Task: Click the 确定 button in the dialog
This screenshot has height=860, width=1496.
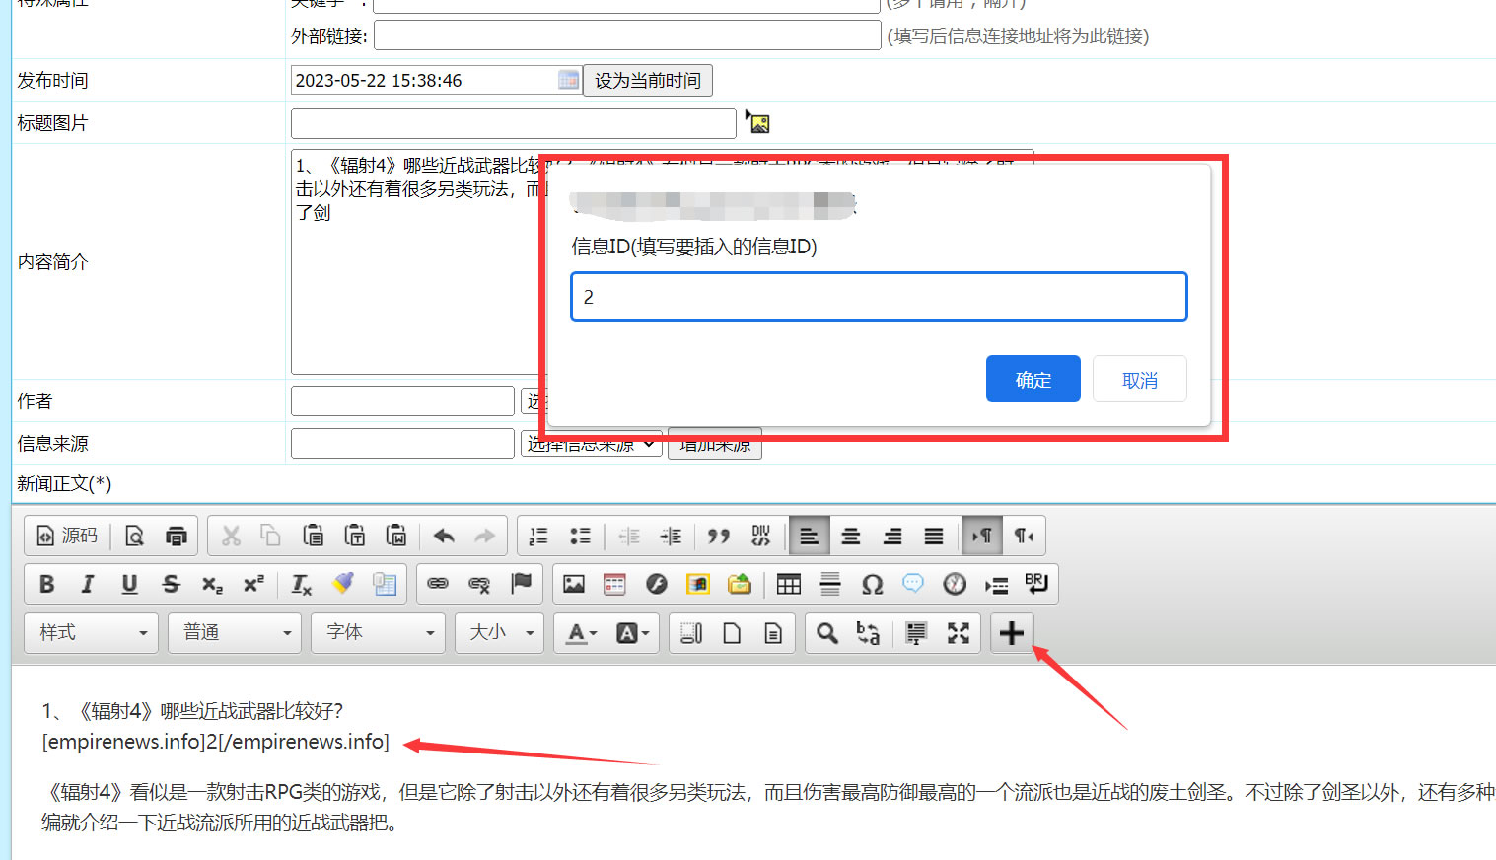Action: (1033, 378)
